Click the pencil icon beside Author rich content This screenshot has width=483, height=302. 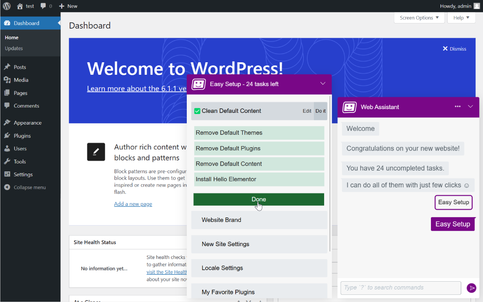(96, 152)
